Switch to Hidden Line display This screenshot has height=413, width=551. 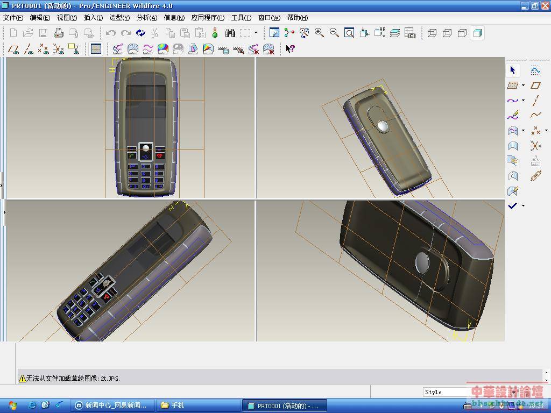(447, 33)
